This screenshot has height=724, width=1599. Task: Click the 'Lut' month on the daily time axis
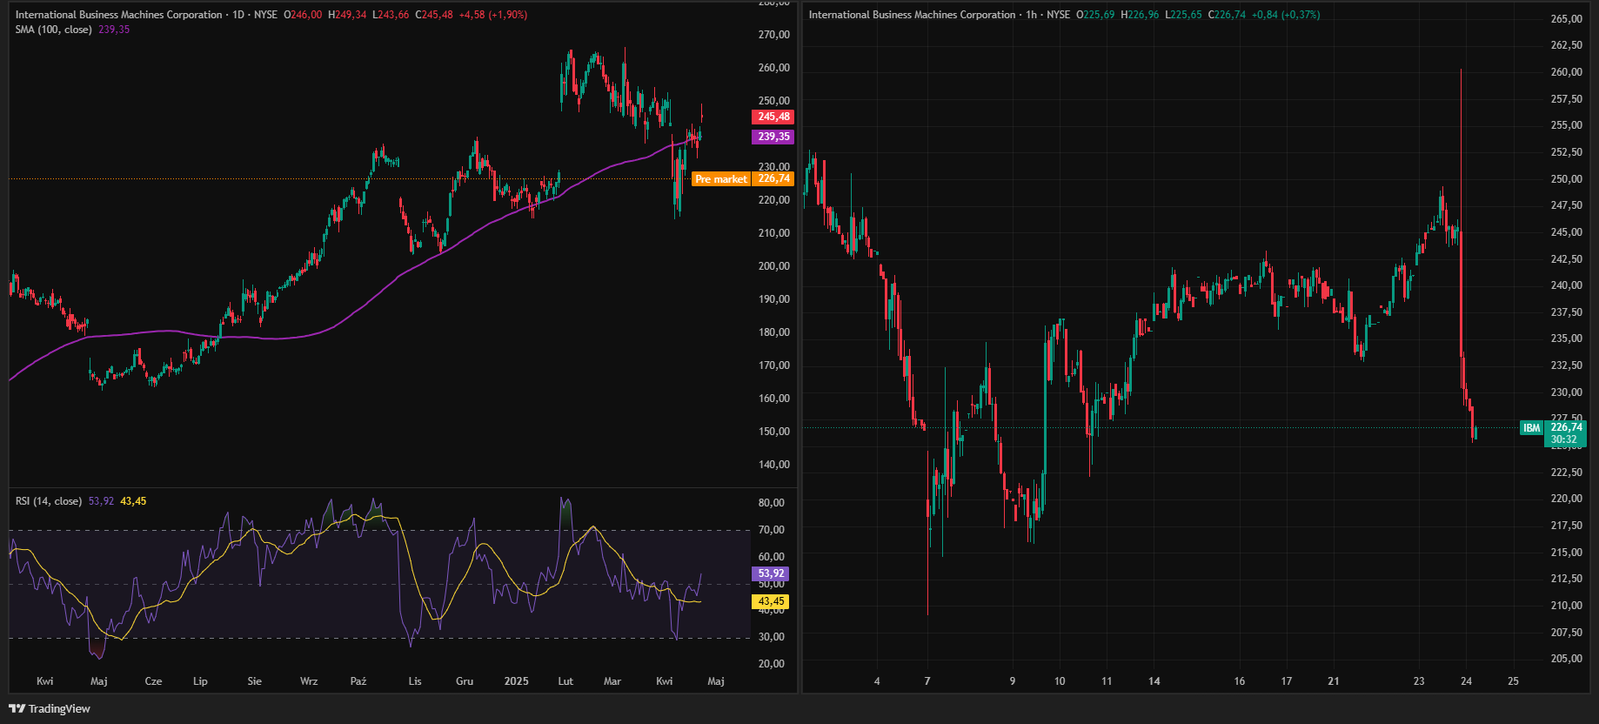[565, 681]
